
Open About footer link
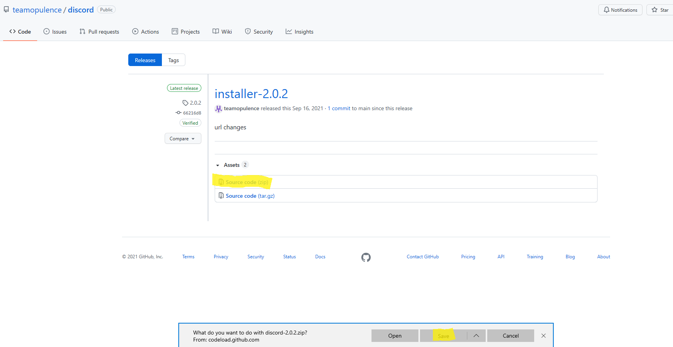pos(604,257)
